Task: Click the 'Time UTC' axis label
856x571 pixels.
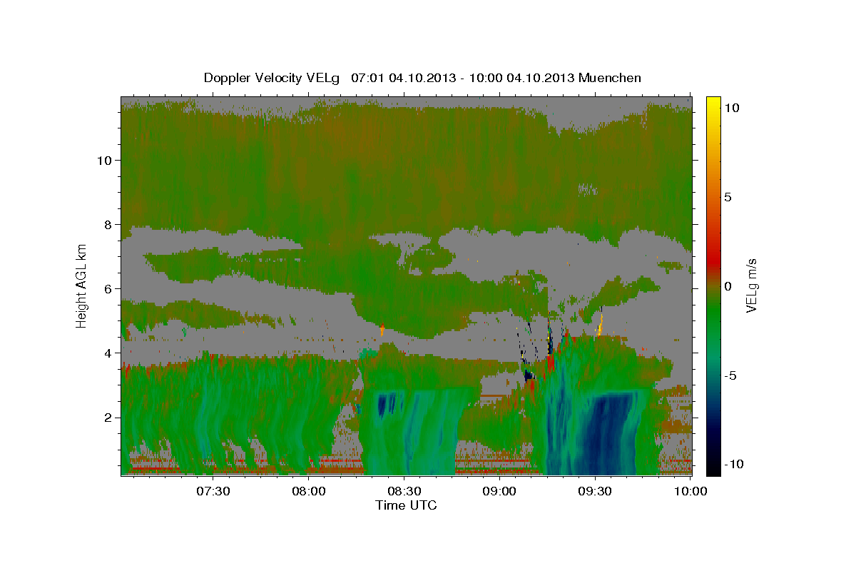Action: [406, 505]
